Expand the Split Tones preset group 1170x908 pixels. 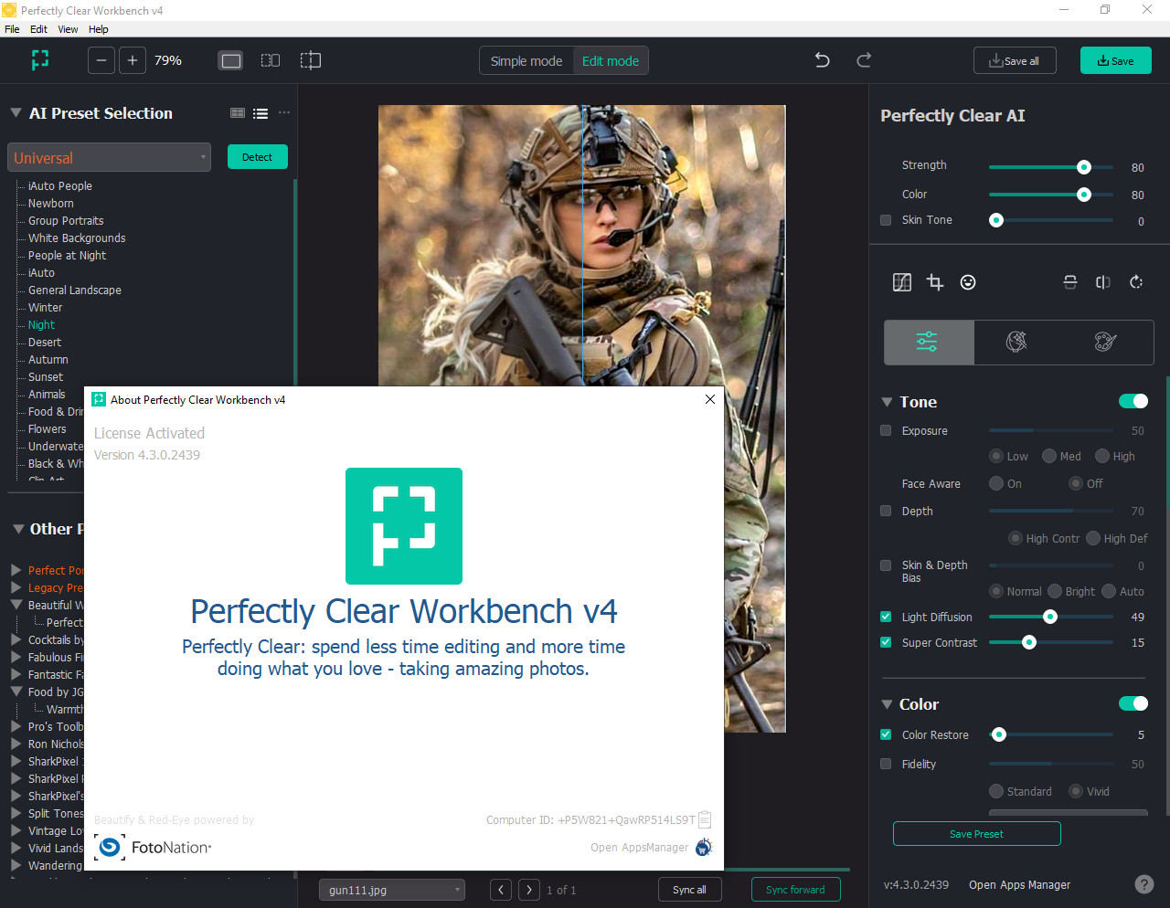tap(16, 813)
